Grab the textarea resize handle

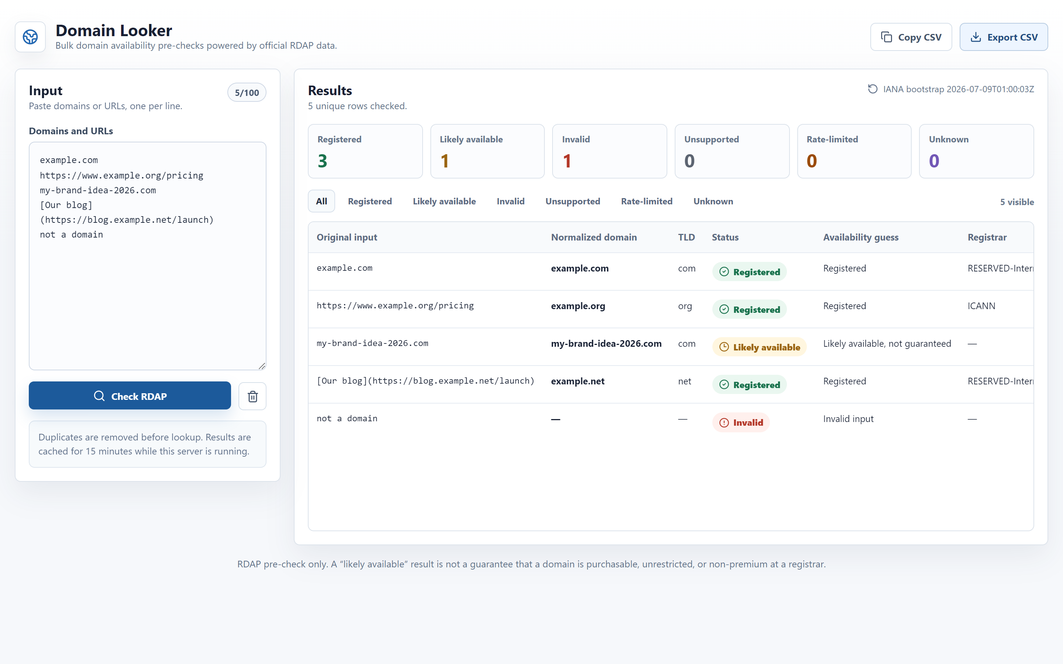262,366
